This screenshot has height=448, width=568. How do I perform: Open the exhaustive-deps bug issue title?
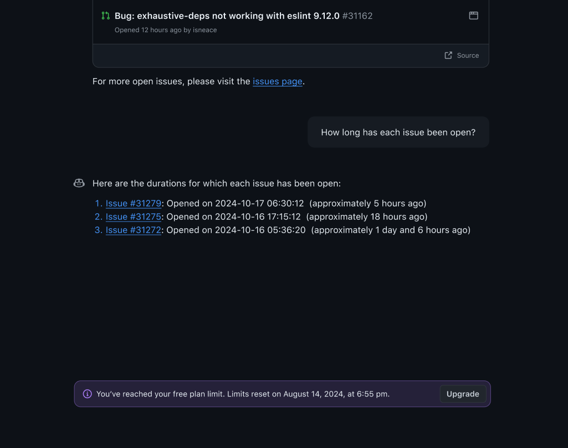pos(227,16)
